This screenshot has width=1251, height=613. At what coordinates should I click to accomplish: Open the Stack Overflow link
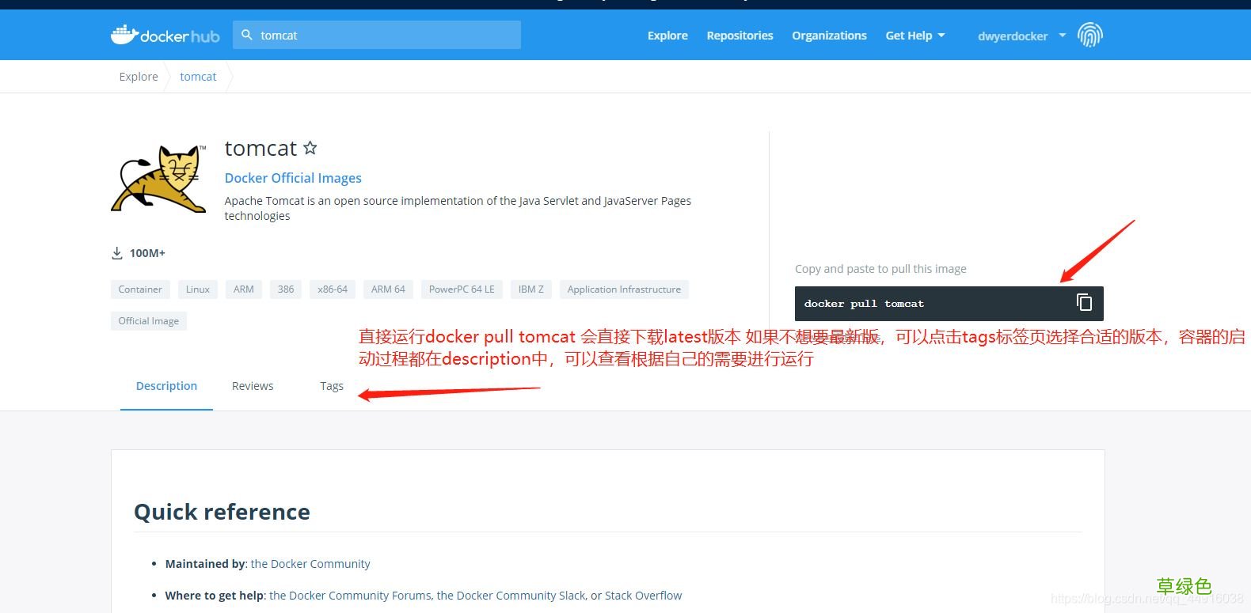pos(643,596)
